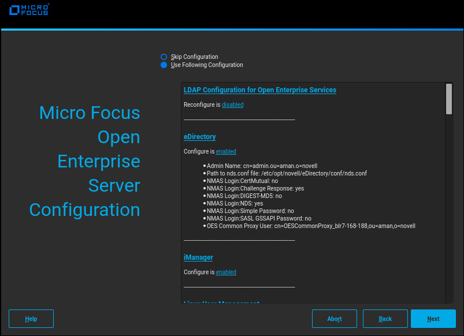Open LDAP Configuration for Open Enterprise Services link

[x=260, y=90]
